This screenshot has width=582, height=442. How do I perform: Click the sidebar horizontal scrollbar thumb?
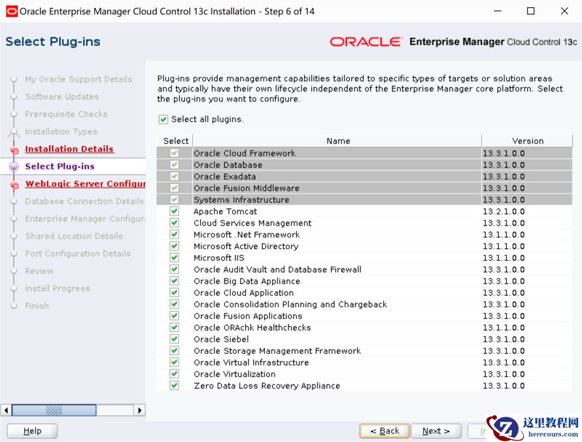coord(54,410)
